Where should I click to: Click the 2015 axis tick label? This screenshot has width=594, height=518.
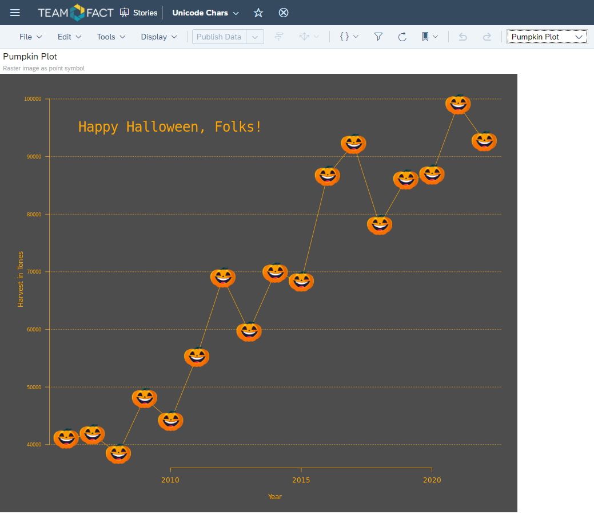301,480
